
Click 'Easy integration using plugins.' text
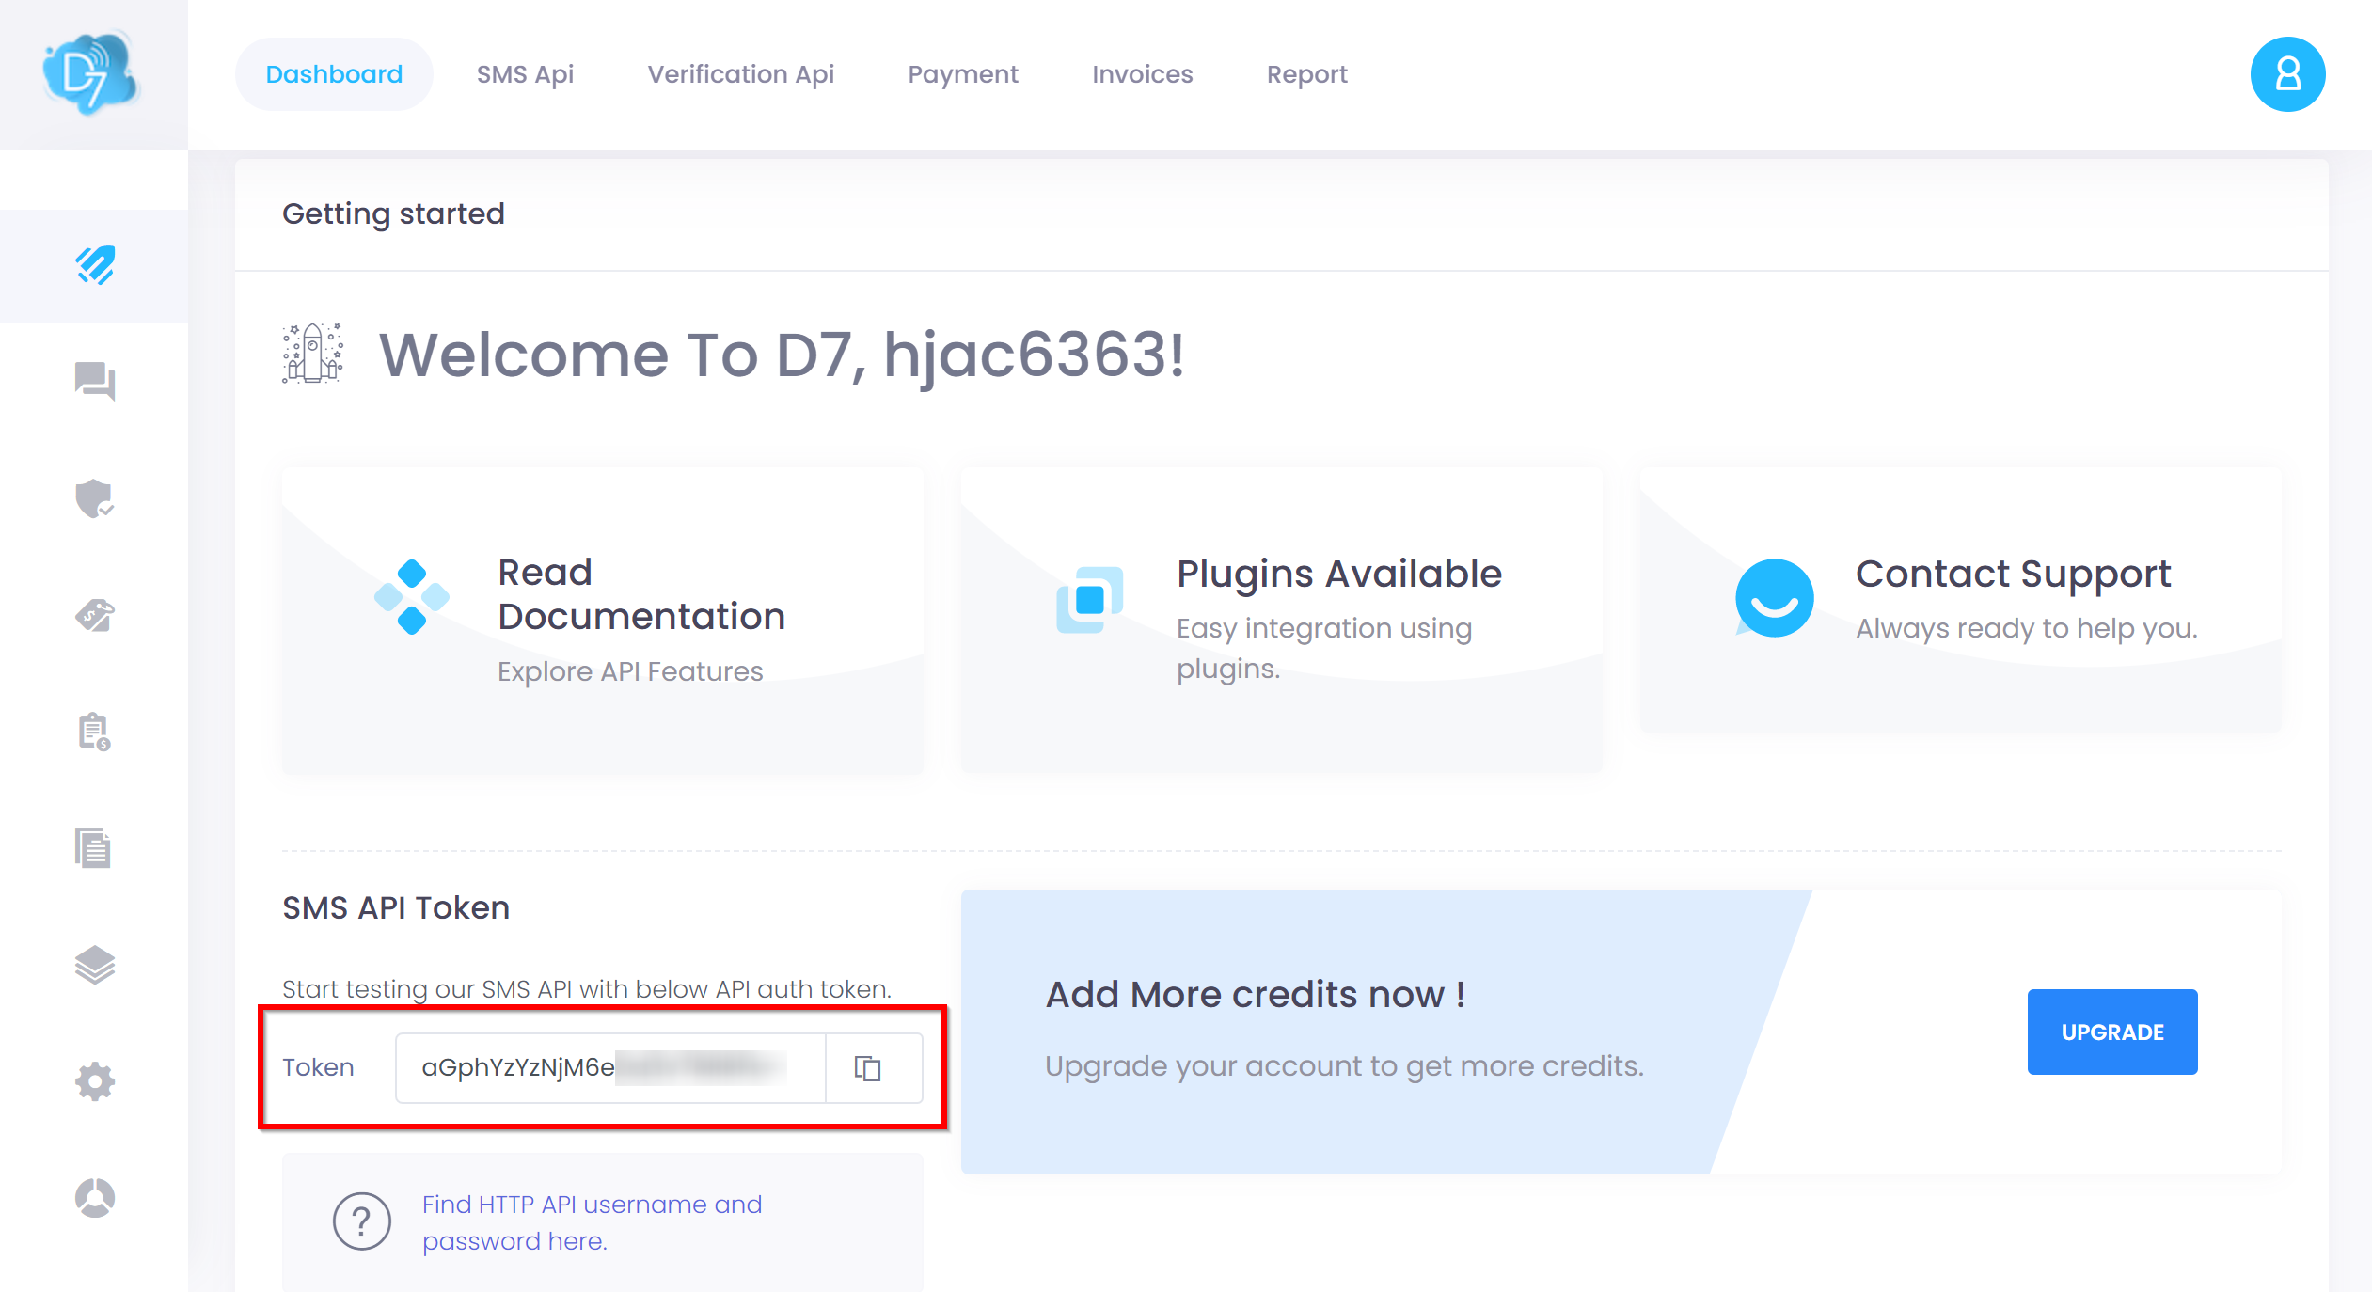pyautogui.click(x=1324, y=648)
